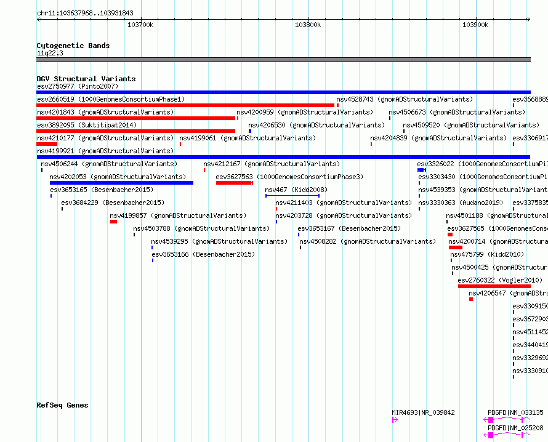Select the esv2760322 (Vogler2010) red bar

494,286
